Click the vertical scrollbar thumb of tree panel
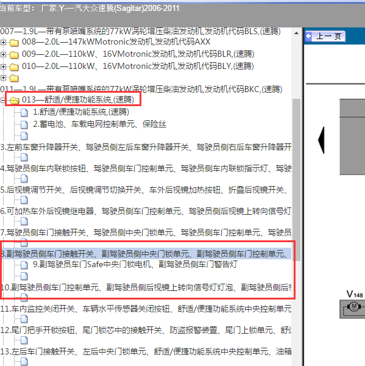The width and height of the screenshot is (365, 366). 296,179
